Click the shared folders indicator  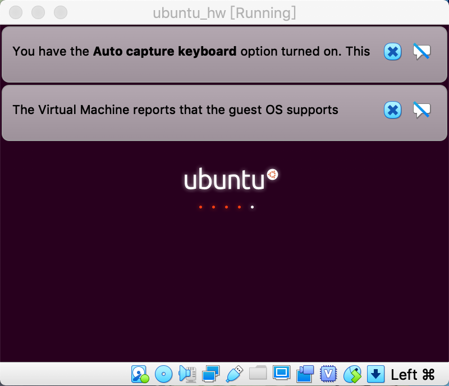tap(258, 373)
